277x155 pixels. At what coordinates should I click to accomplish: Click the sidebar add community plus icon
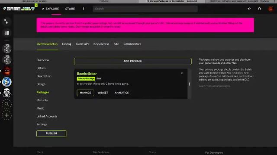(x=7, y=115)
